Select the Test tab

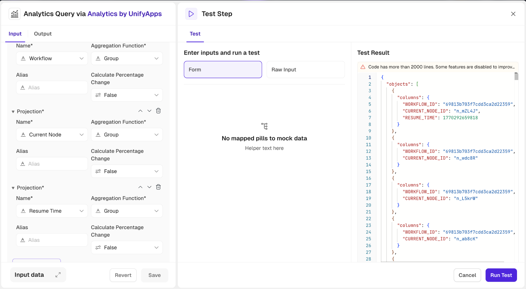(195, 34)
